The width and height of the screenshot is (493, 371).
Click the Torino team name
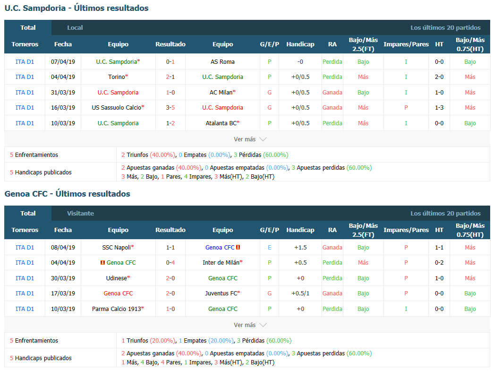(x=116, y=77)
